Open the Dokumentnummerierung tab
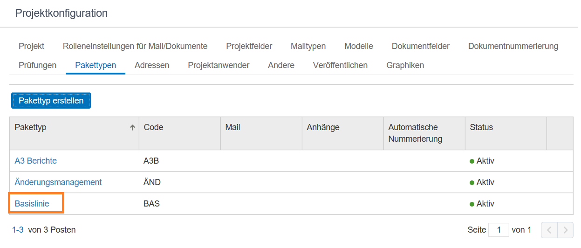Viewport: 581px width, 248px height. [513, 46]
